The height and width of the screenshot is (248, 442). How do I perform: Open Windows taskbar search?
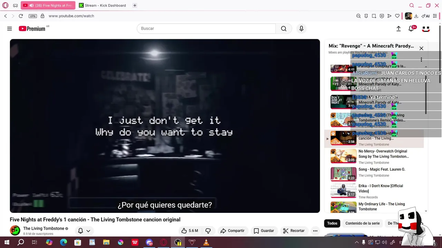click(21, 242)
